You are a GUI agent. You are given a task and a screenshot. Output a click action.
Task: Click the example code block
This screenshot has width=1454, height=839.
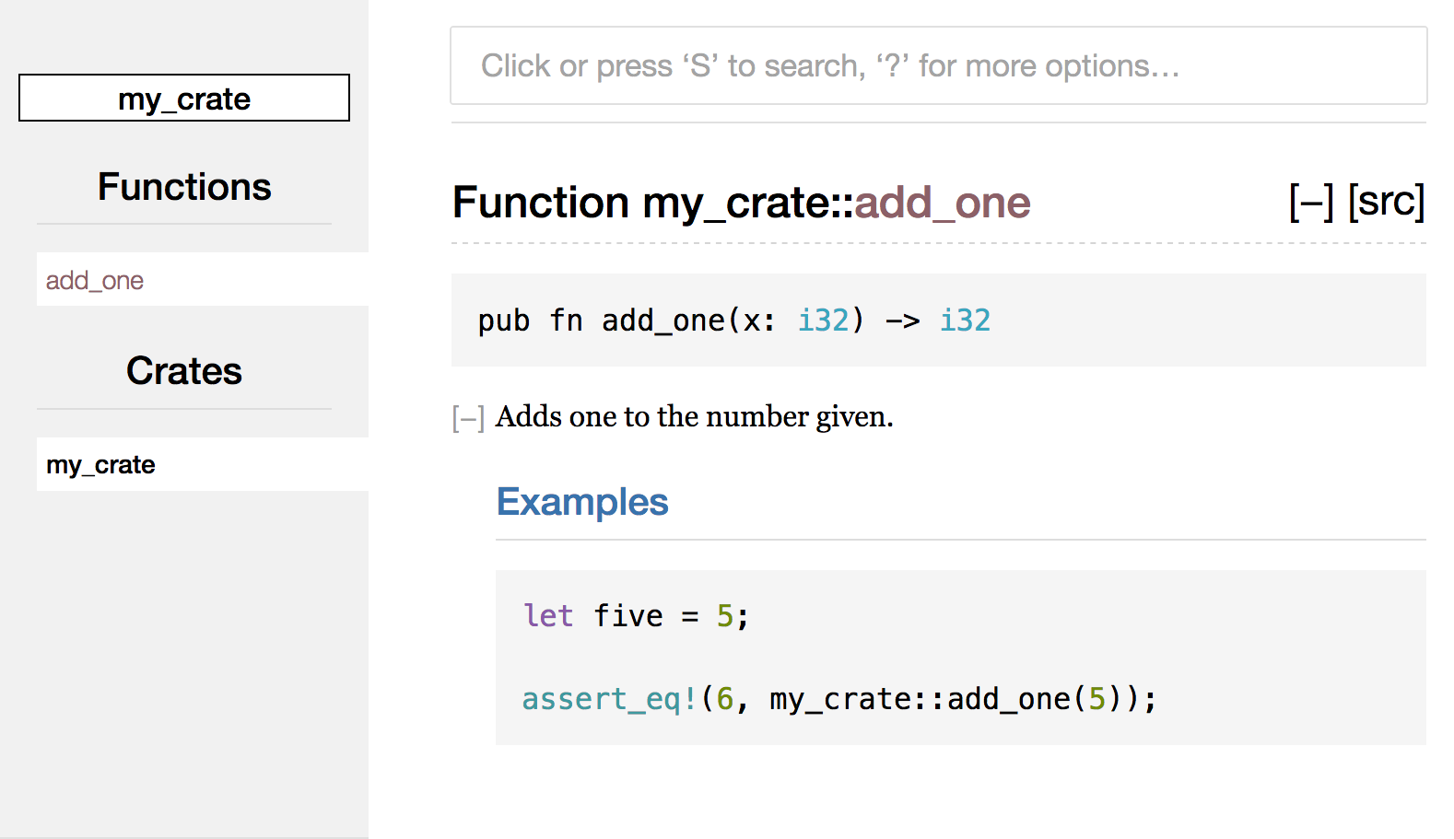[960, 658]
